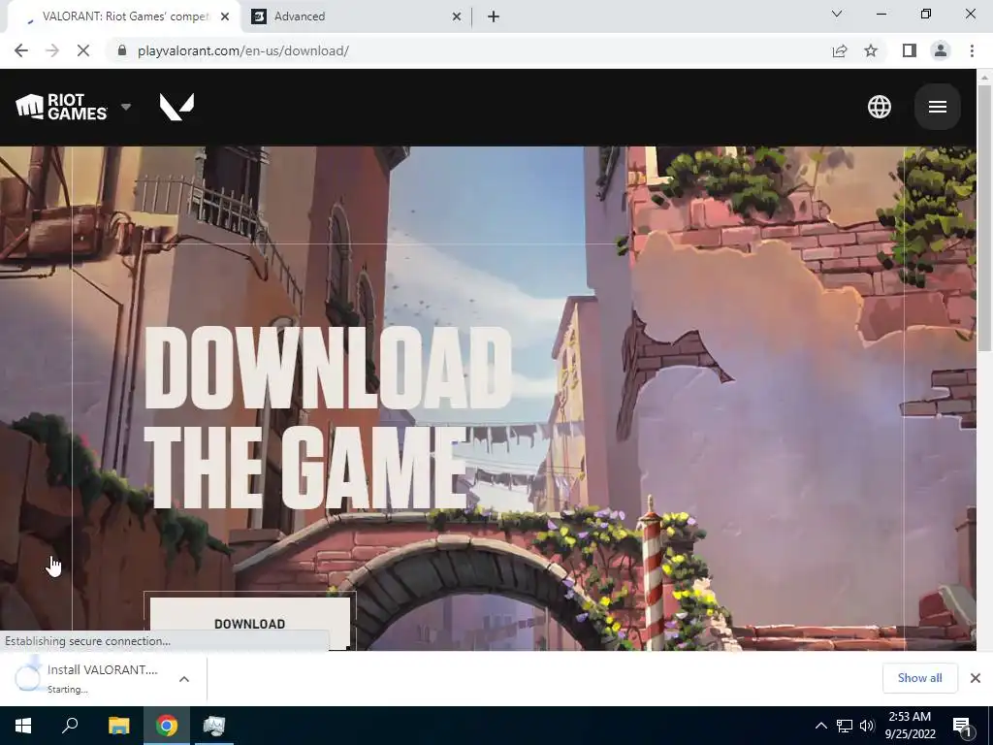Viewport: 993px width, 745px height.
Task: Close the VALORANT tab
Action: (225, 16)
